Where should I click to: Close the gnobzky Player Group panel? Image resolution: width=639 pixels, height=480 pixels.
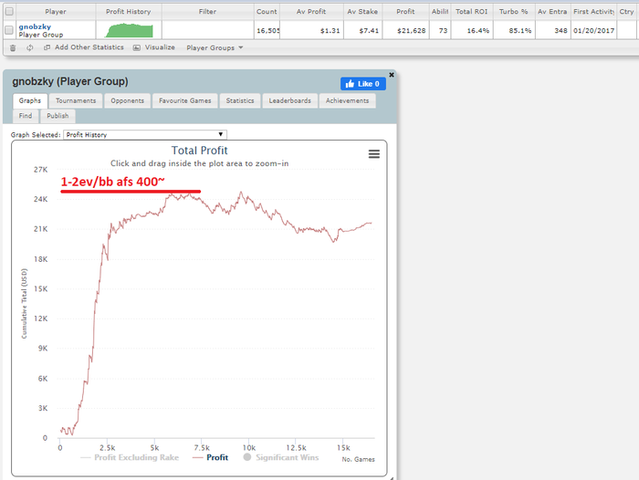pyautogui.click(x=392, y=75)
